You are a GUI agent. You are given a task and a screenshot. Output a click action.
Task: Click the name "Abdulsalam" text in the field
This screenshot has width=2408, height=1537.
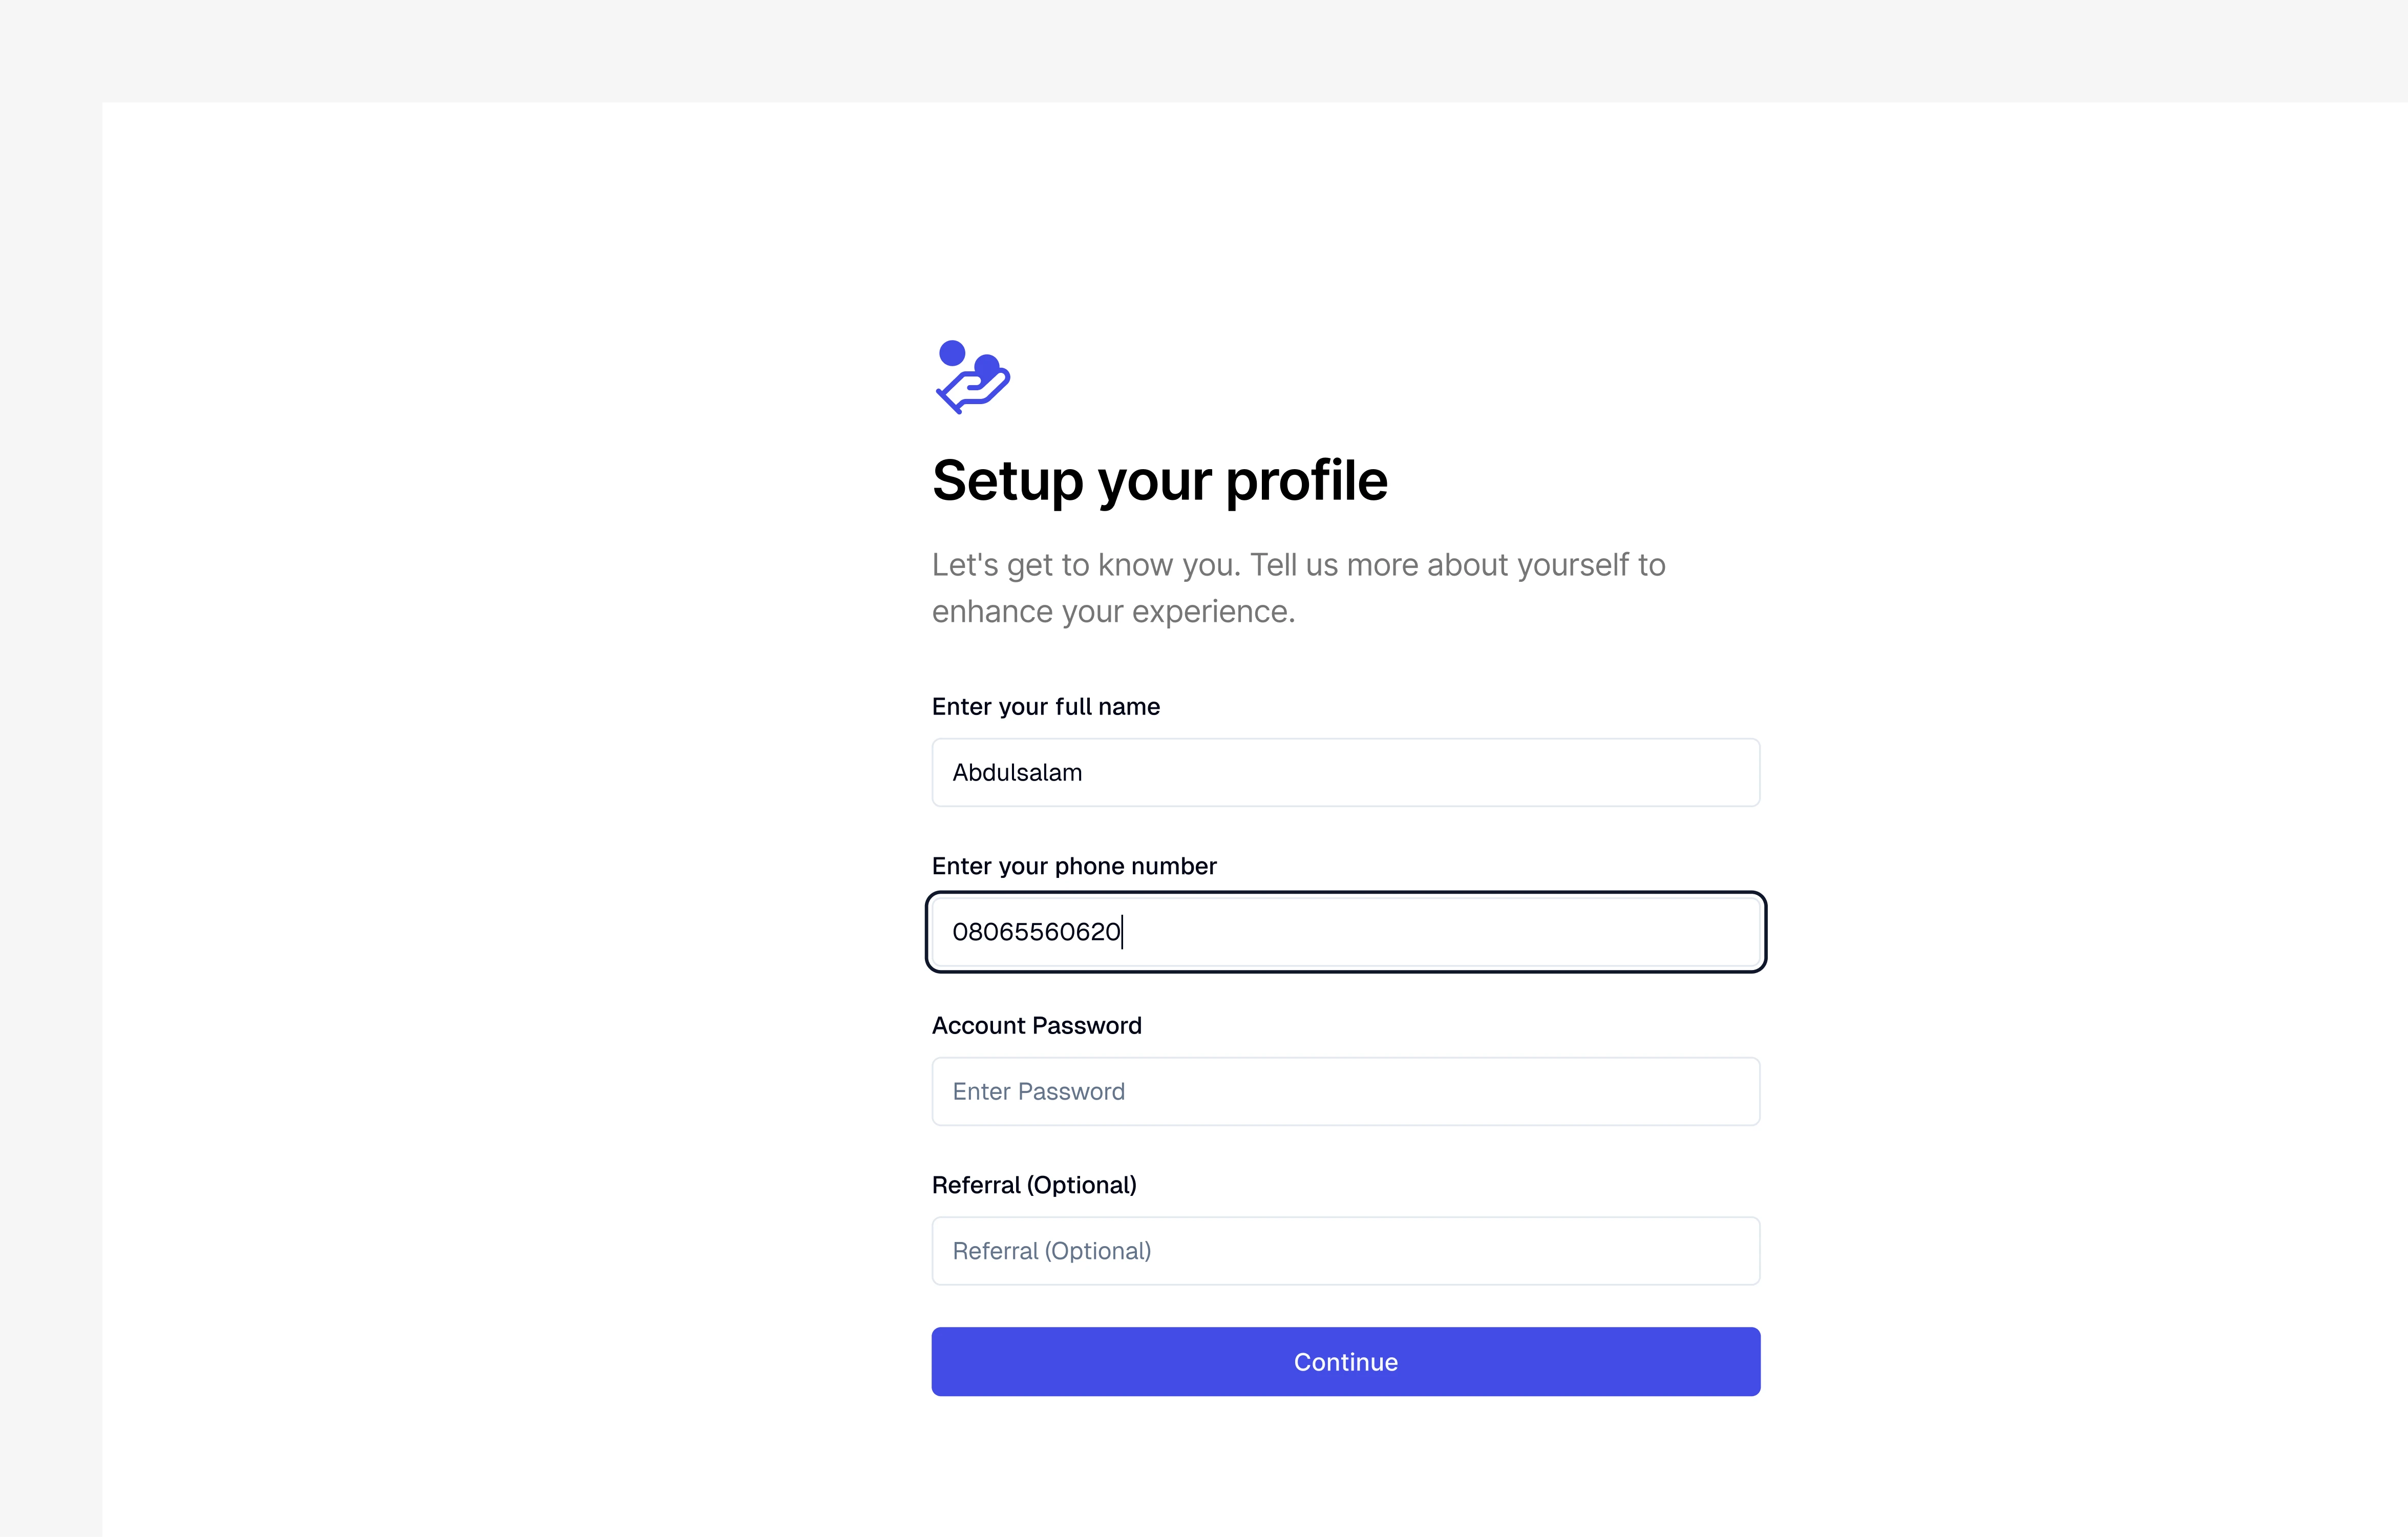pos(1017,773)
